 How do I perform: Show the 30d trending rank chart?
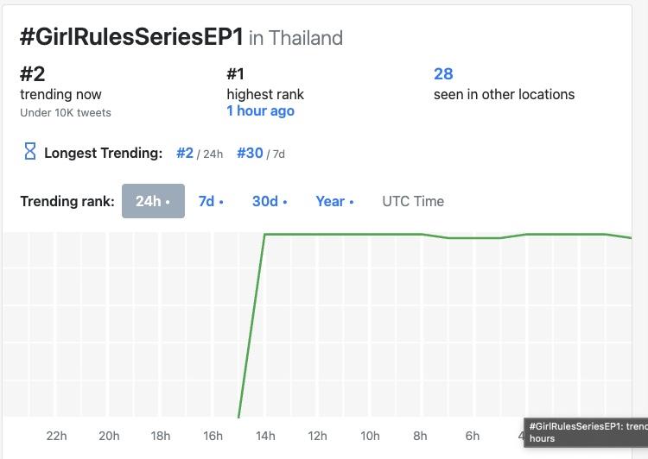(x=270, y=201)
